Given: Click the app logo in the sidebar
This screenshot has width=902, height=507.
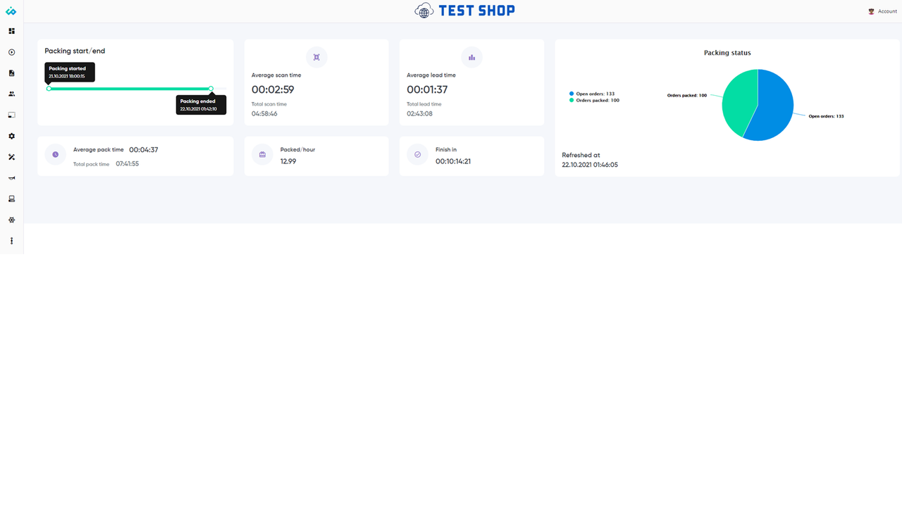Looking at the screenshot, I should (11, 11).
